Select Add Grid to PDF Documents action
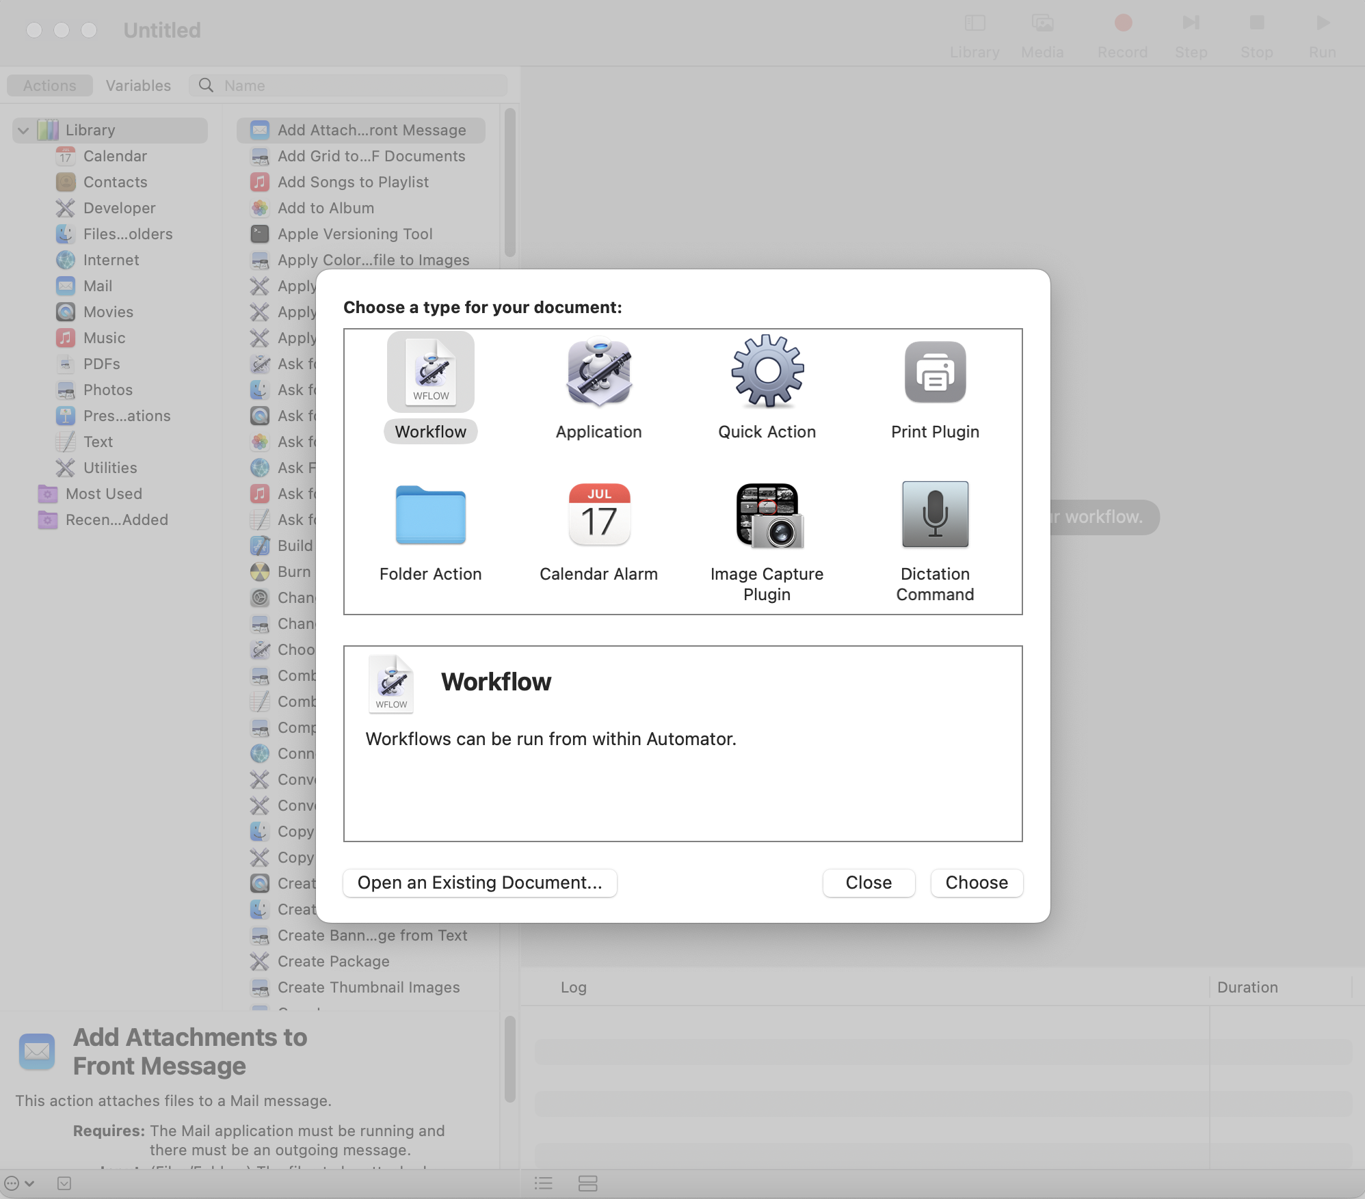 pyautogui.click(x=361, y=156)
